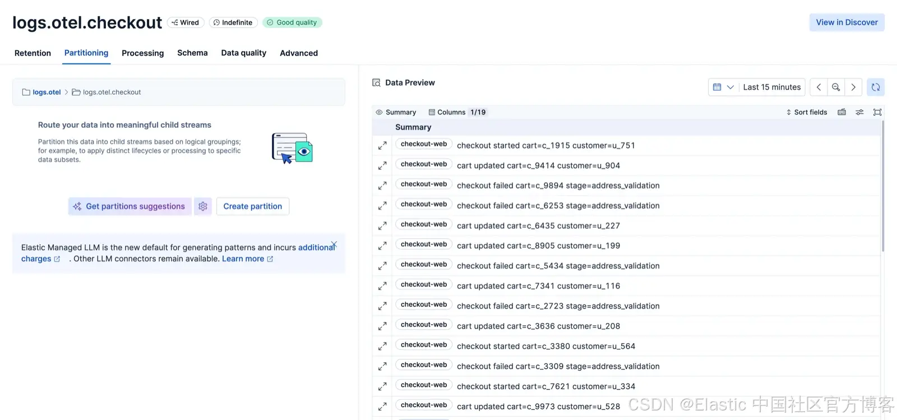Expand row with cart=c_9973 customer=u_528

pyautogui.click(x=382, y=407)
